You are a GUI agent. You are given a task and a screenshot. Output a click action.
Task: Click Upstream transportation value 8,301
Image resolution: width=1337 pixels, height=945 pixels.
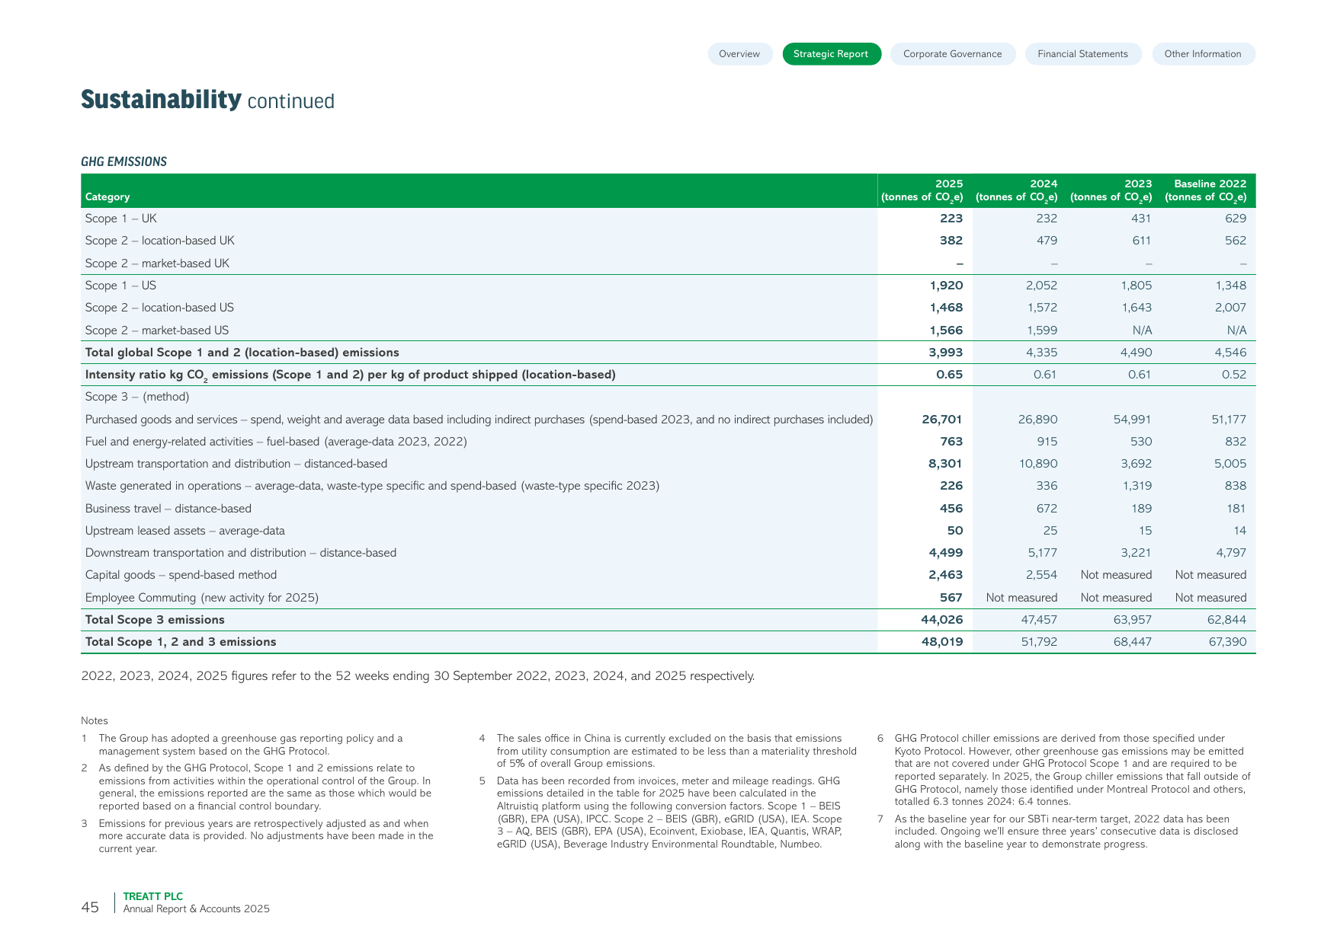pos(946,464)
